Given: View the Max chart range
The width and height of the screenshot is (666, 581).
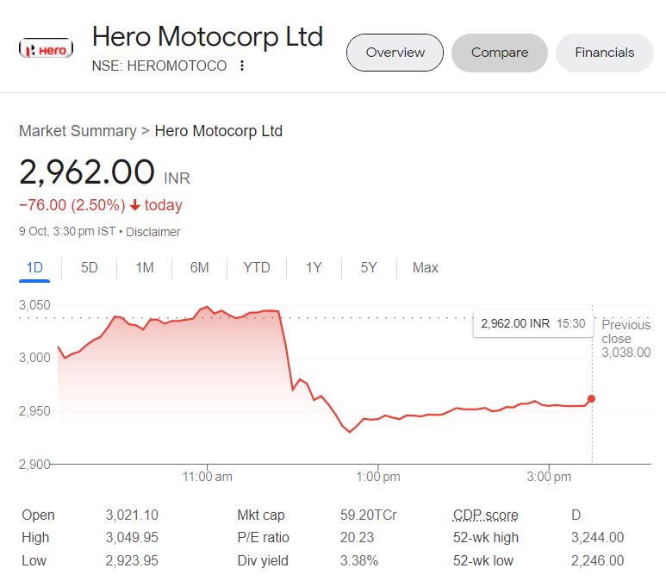Looking at the screenshot, I should 426,267.
